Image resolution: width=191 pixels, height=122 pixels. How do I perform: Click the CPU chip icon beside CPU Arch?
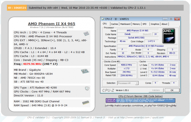point(86,33)
